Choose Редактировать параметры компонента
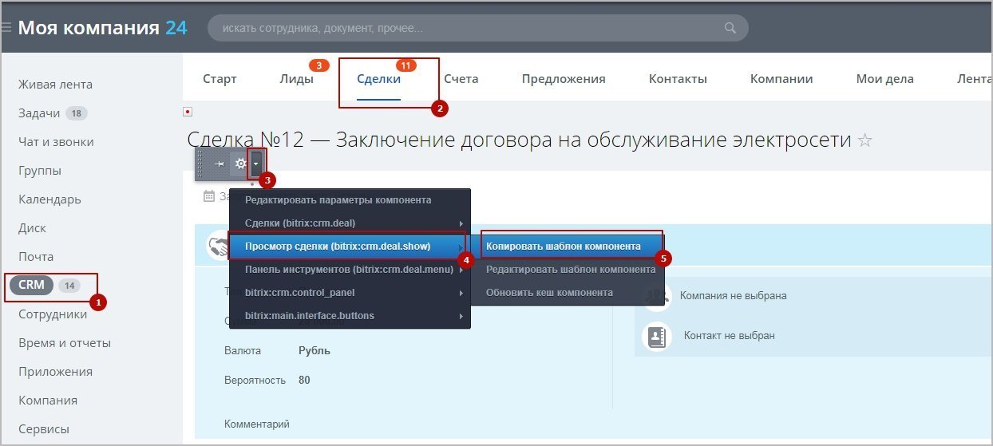Viewport: 993px width, 446px height. [338, 199]
